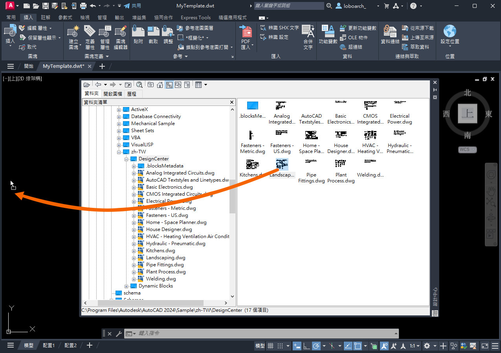This screenshot has width=501, height=353.
Task: Open DesignCenter Back history dropdown arrow
Action: (x=105, y=84)
